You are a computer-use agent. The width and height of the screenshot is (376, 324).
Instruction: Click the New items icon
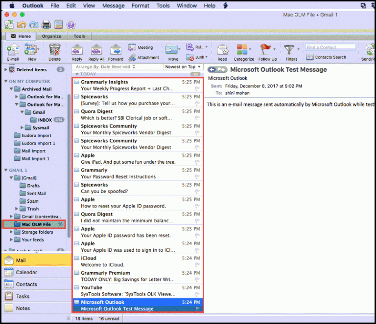[x=31, y=52]
